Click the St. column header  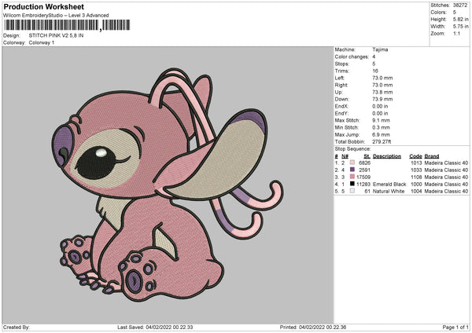[367, 156]
